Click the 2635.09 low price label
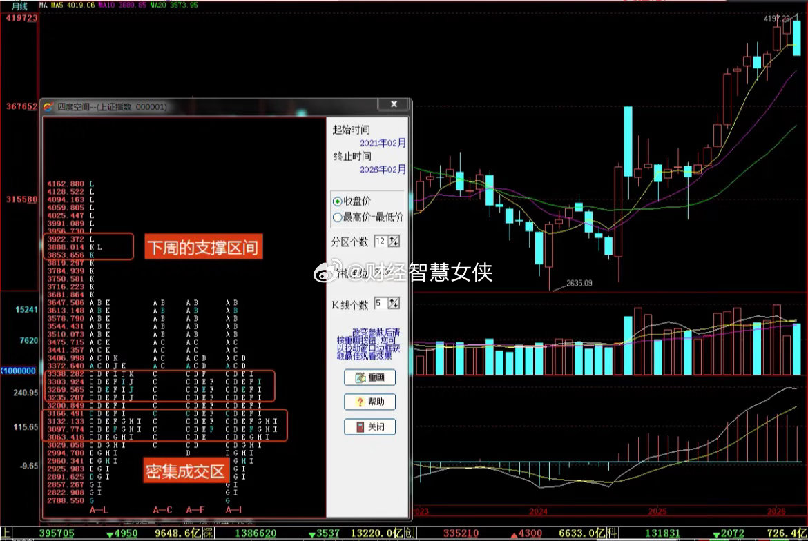The width and height of the screenshot is (808, 541). [x=579, y=283]
